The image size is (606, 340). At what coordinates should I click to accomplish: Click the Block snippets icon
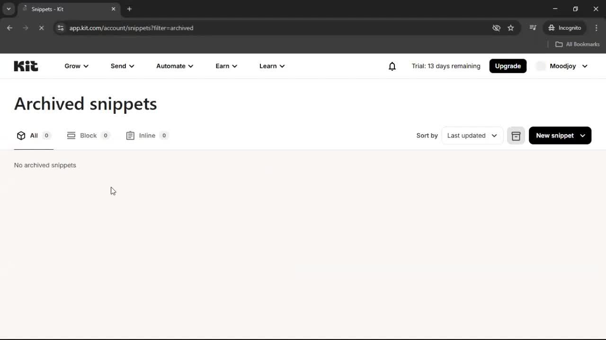tap(71, 136)
